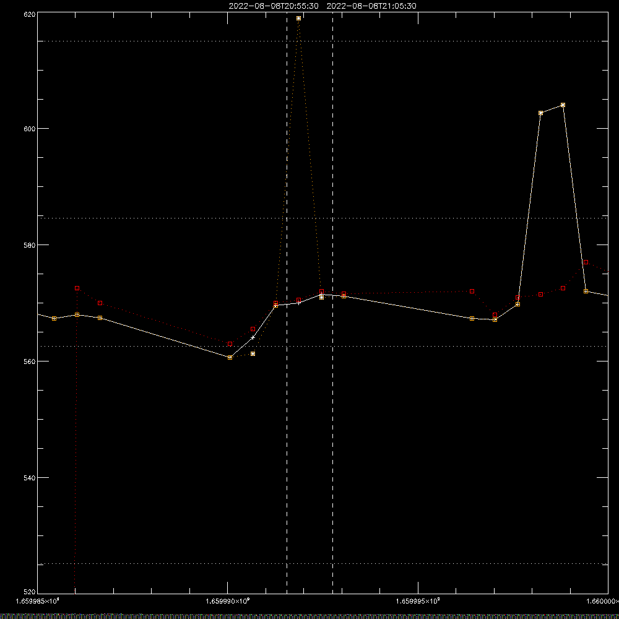Click the x-axis label 1.659990×10⁹
The height and width of the screenshot is (619, 619).
(228, 601)
